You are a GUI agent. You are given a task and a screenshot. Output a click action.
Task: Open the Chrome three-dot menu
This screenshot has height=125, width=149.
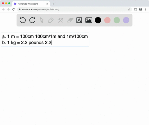(x=146, y=9)
